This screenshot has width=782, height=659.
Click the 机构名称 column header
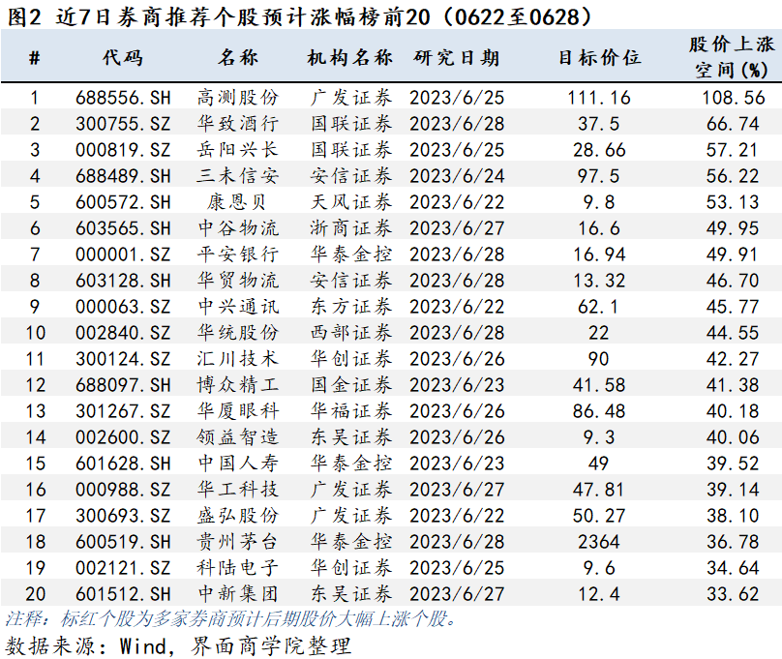point(350,58)
